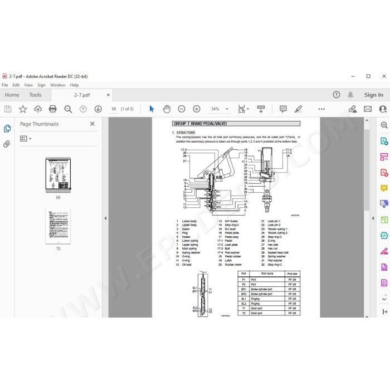Open the notifications bell
Screen dimensions: 390x390
pyautogui.click(x=350, y=95)
